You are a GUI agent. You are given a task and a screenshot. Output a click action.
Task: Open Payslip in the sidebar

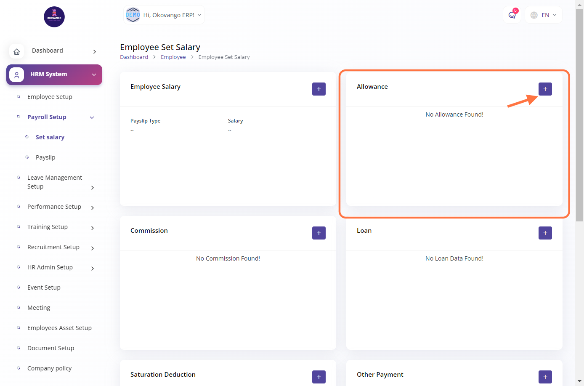point(45,157)
